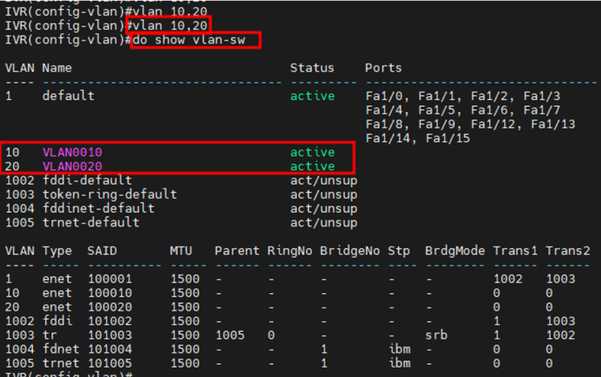Click the BrdgMode column header

click(x=455, y=251)
